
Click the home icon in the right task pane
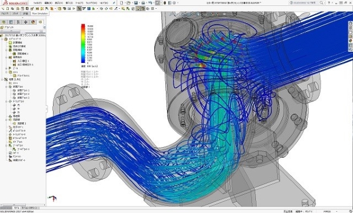coord(351,23)
